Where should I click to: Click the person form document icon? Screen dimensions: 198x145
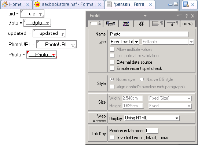coord(109,4)
